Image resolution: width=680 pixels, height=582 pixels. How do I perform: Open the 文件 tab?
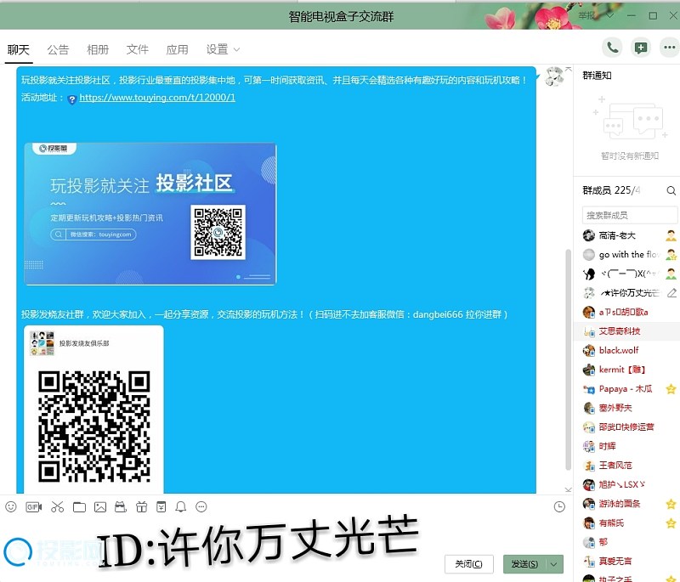tap(138, 49)
